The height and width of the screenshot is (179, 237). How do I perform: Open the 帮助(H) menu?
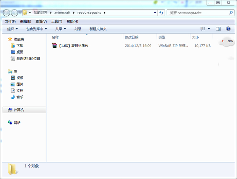tap(72, 21)
